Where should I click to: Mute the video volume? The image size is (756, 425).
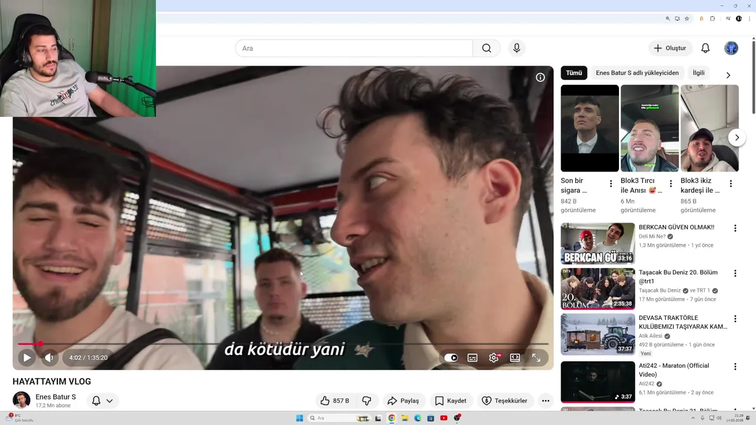click(49, 357)
